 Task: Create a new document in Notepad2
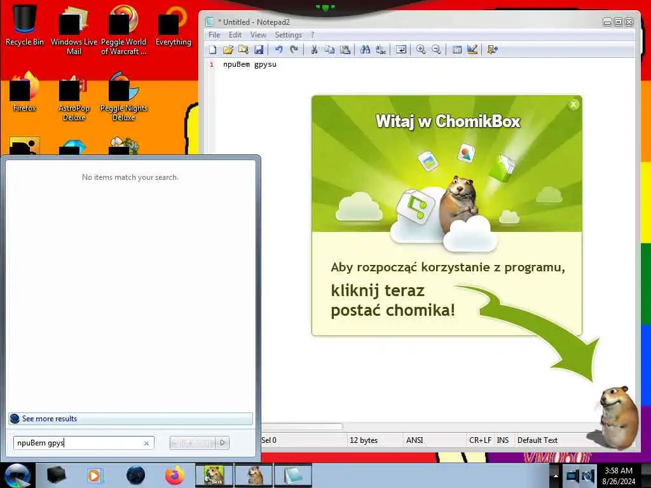(x=212, y=50)
